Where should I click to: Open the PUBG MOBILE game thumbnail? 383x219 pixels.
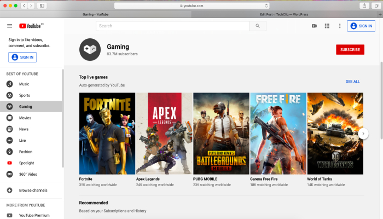pos(221,134)
